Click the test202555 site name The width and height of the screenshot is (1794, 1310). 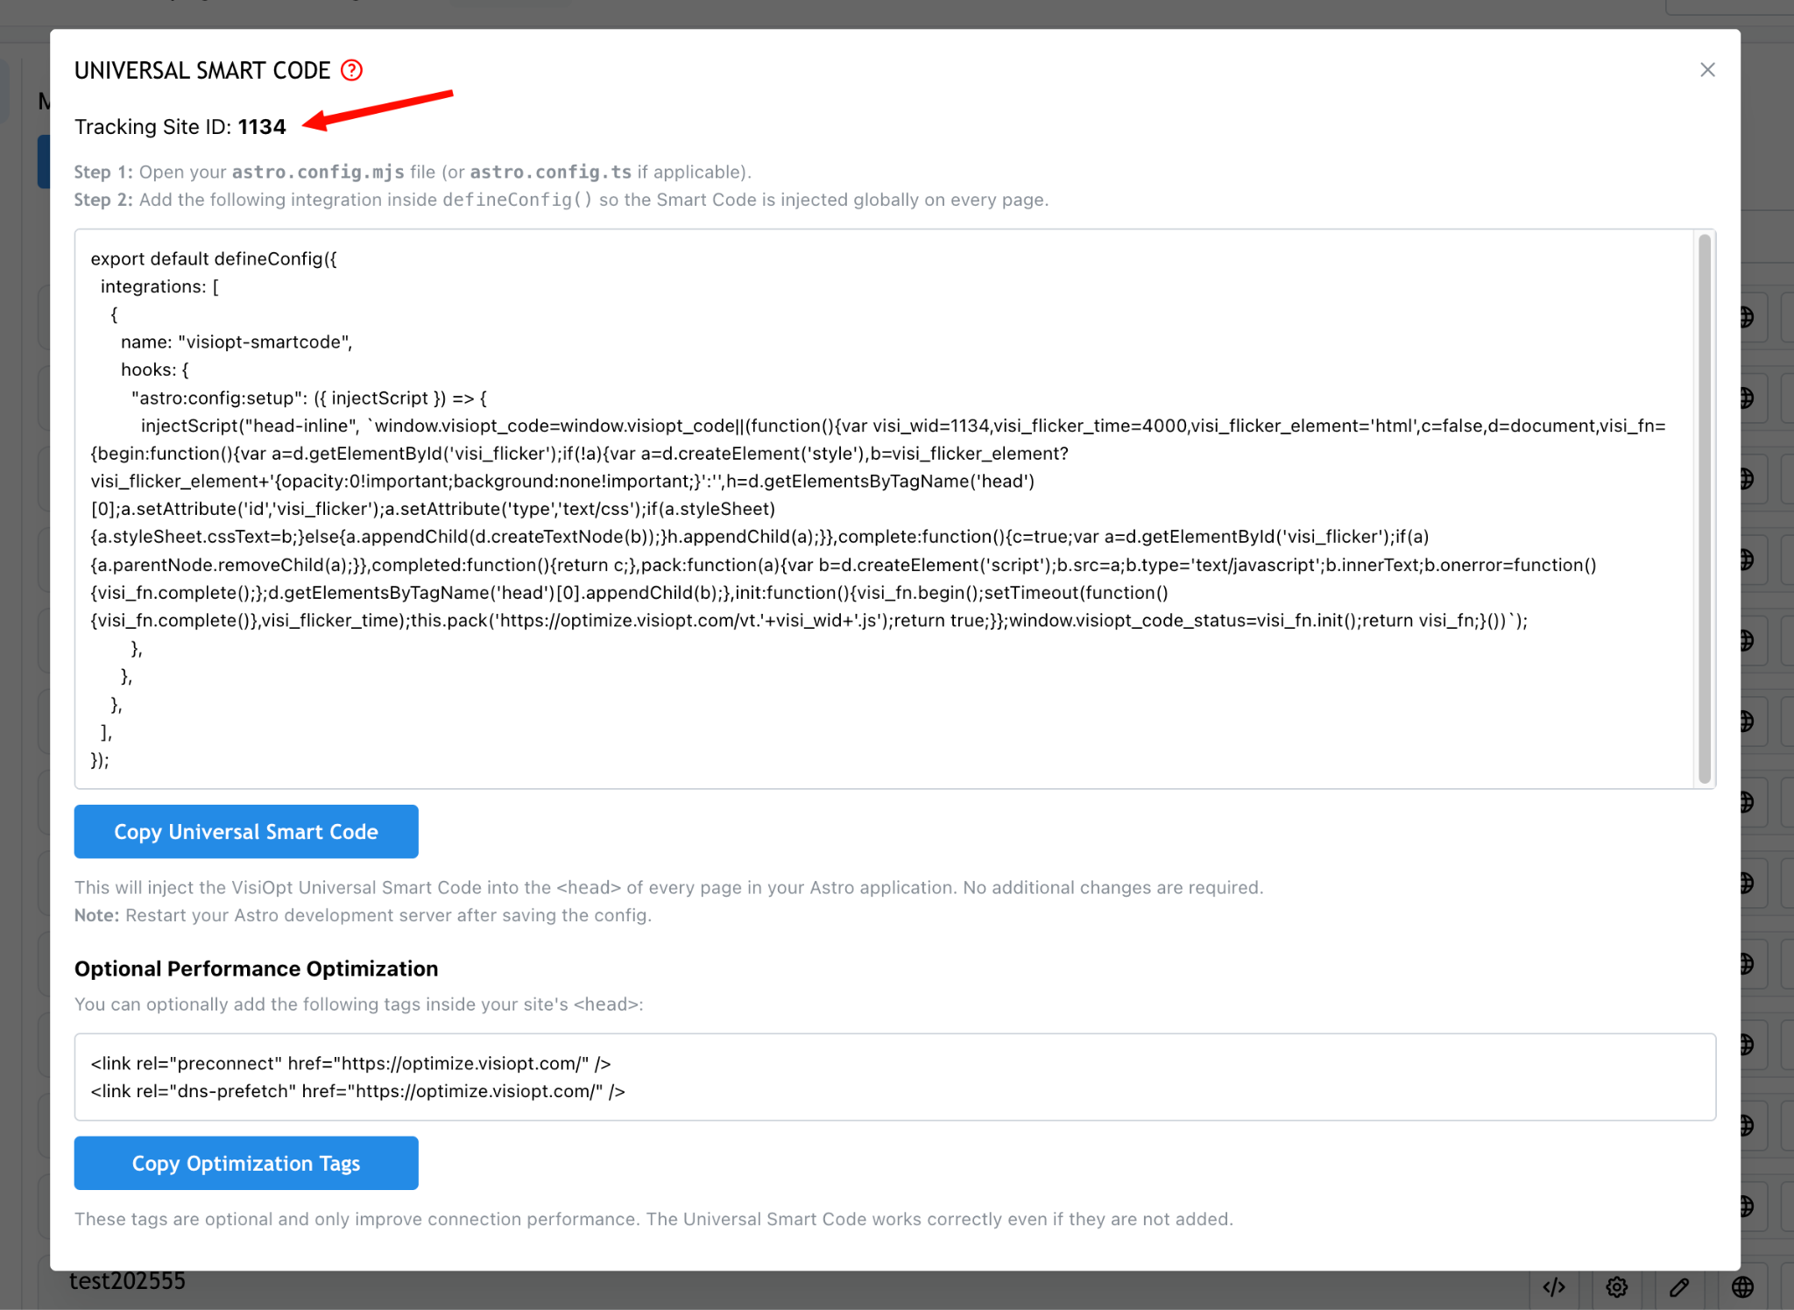click(x=127, y=1281)
